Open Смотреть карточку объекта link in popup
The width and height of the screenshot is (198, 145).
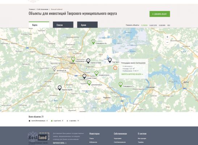132,74
